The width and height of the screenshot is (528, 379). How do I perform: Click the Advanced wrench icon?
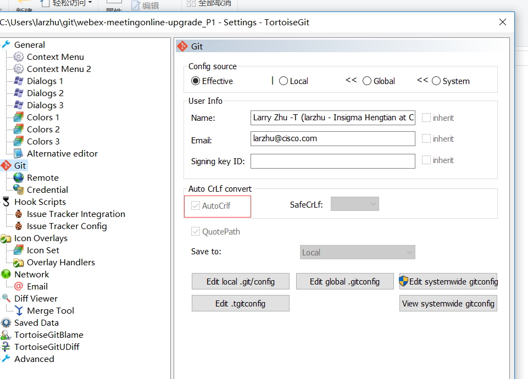coord(6,359)
